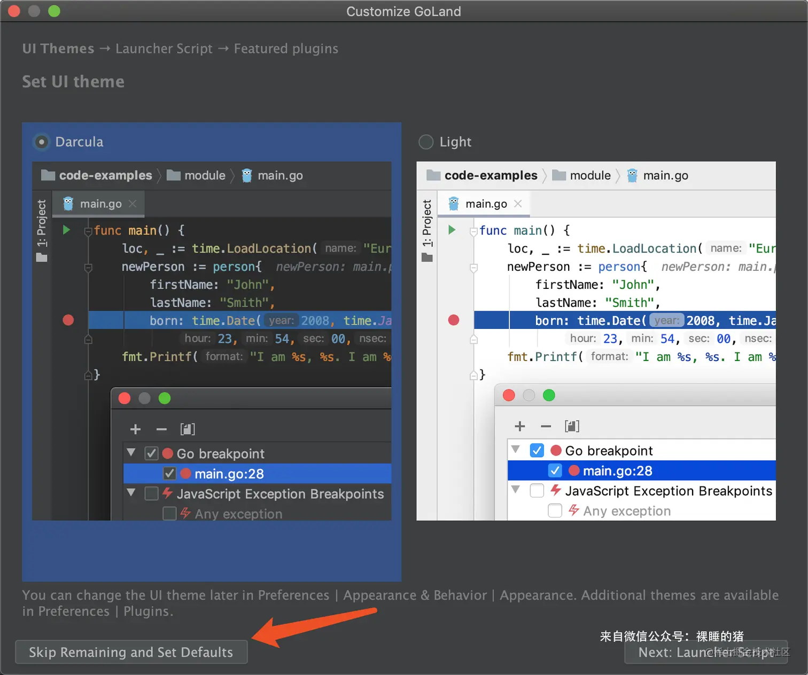This screenshot has height=675, width=808.
Task: Close main.go tab in Light preview
Action: 518,203
